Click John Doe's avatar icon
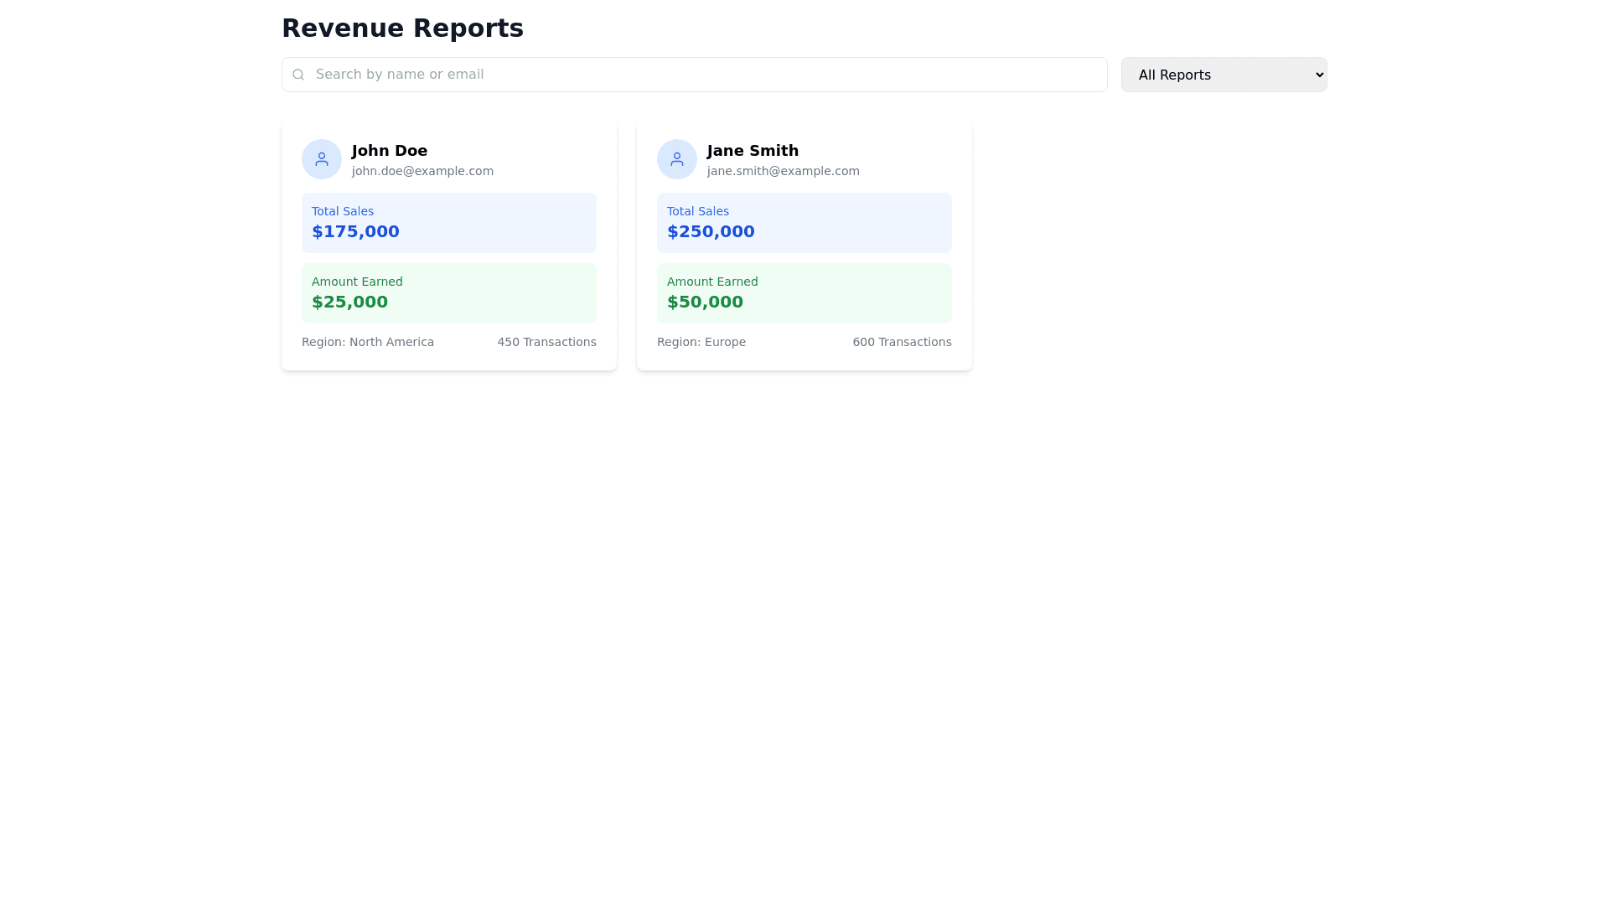This screenshot has height=905, width=1609. (322, 159)
